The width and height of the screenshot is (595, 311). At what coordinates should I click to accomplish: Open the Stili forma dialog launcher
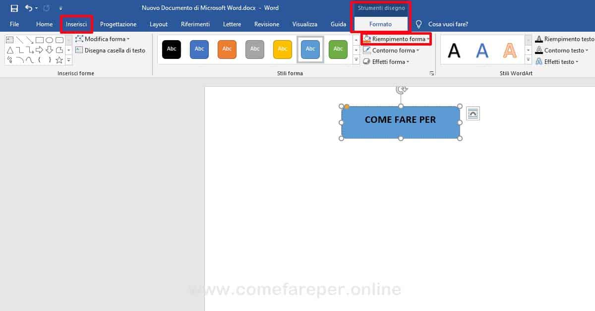click(x=431, y=72)
